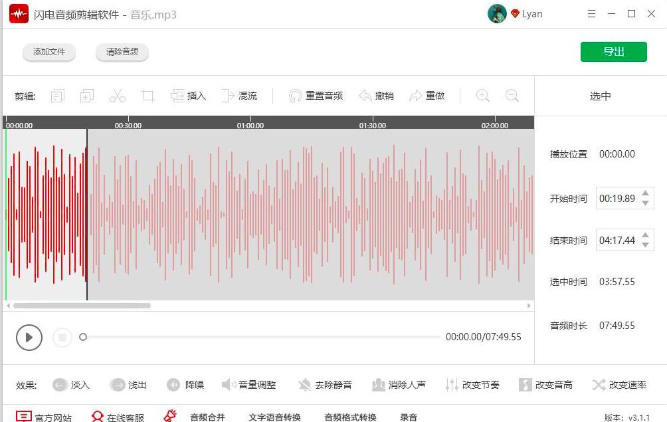This screenshot has height=422, width=667.
Task: Open 改变速率 speed change effect
Action: (619, 385)
